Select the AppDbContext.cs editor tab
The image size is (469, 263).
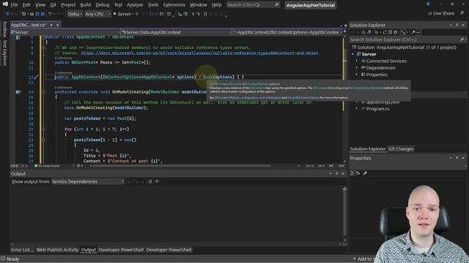[29, 25]
